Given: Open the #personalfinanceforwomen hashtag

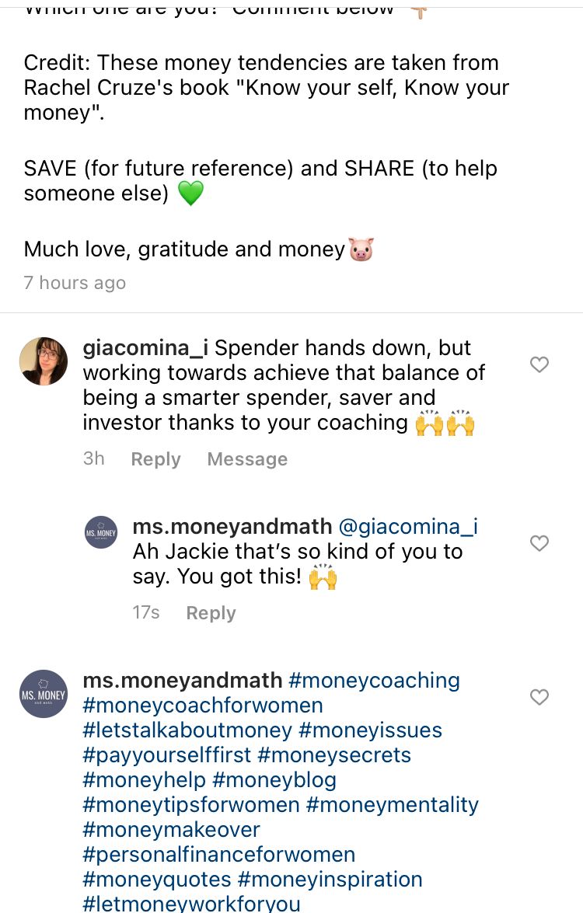Looking at the screenshot, I should [x=219, y=855].
